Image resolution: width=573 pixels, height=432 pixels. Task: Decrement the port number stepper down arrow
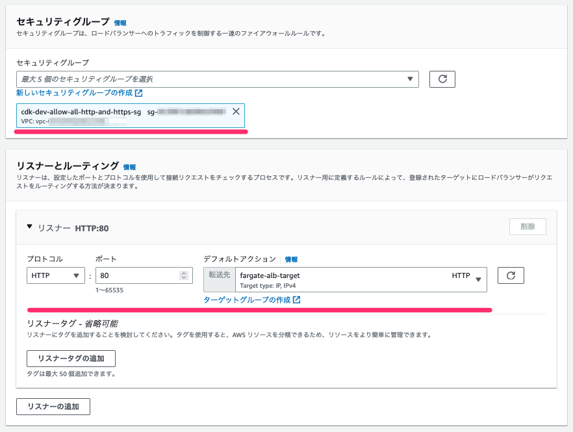(185, 278)
